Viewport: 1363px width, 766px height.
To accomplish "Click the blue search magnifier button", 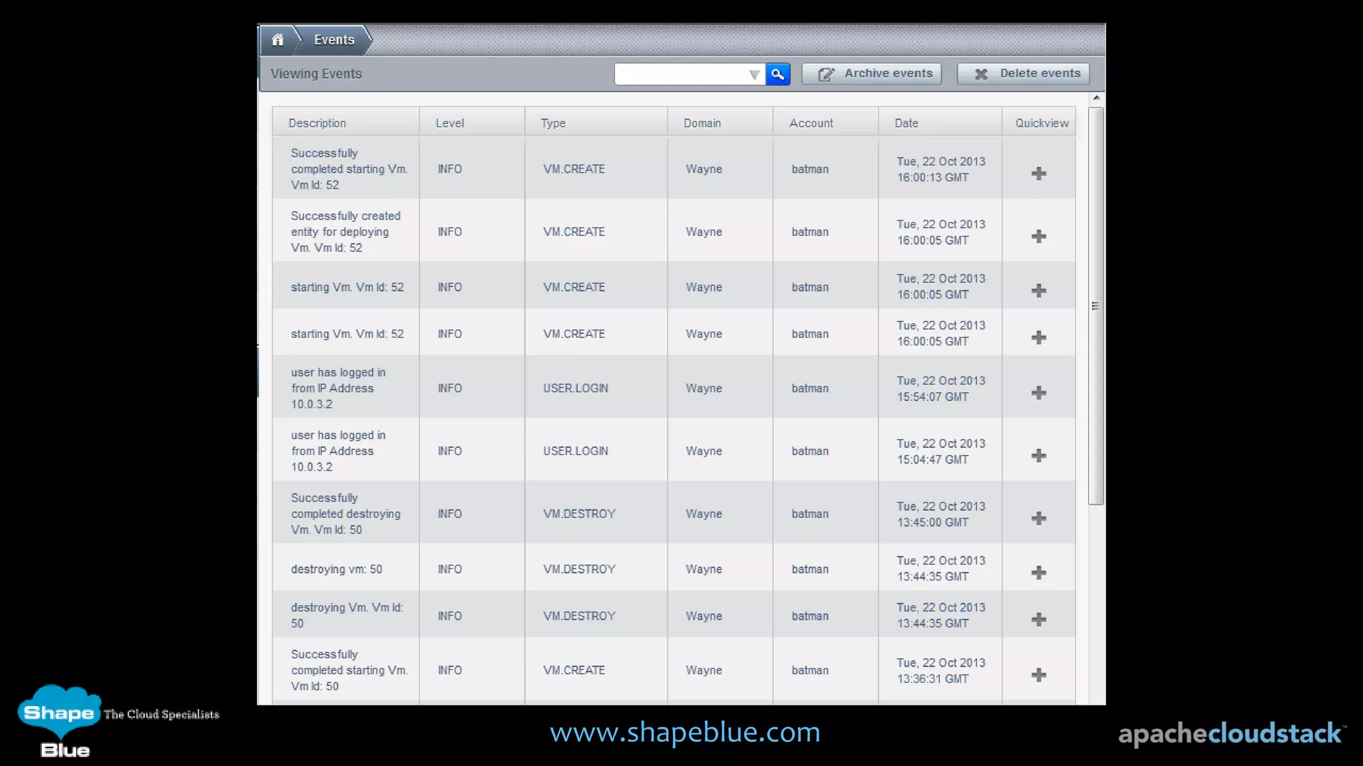I will (778, 74).
